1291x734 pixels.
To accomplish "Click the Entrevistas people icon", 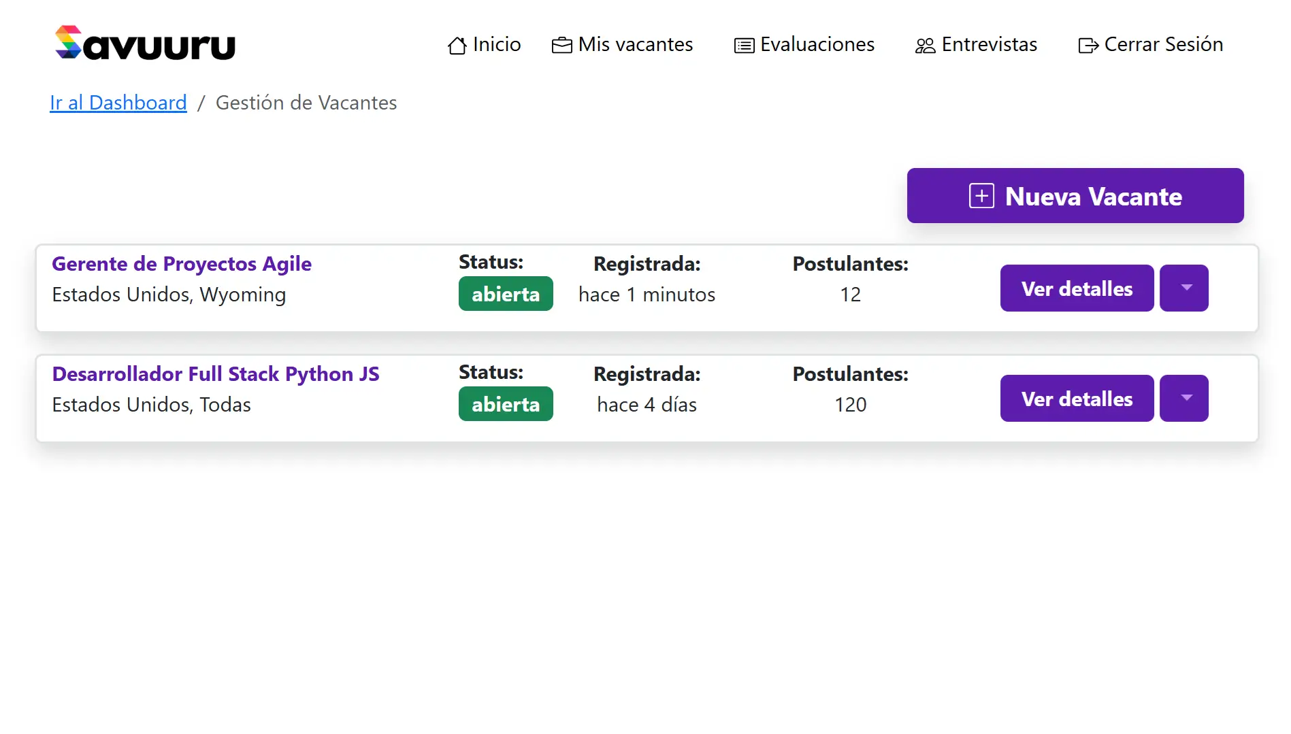I will [925, 45].
